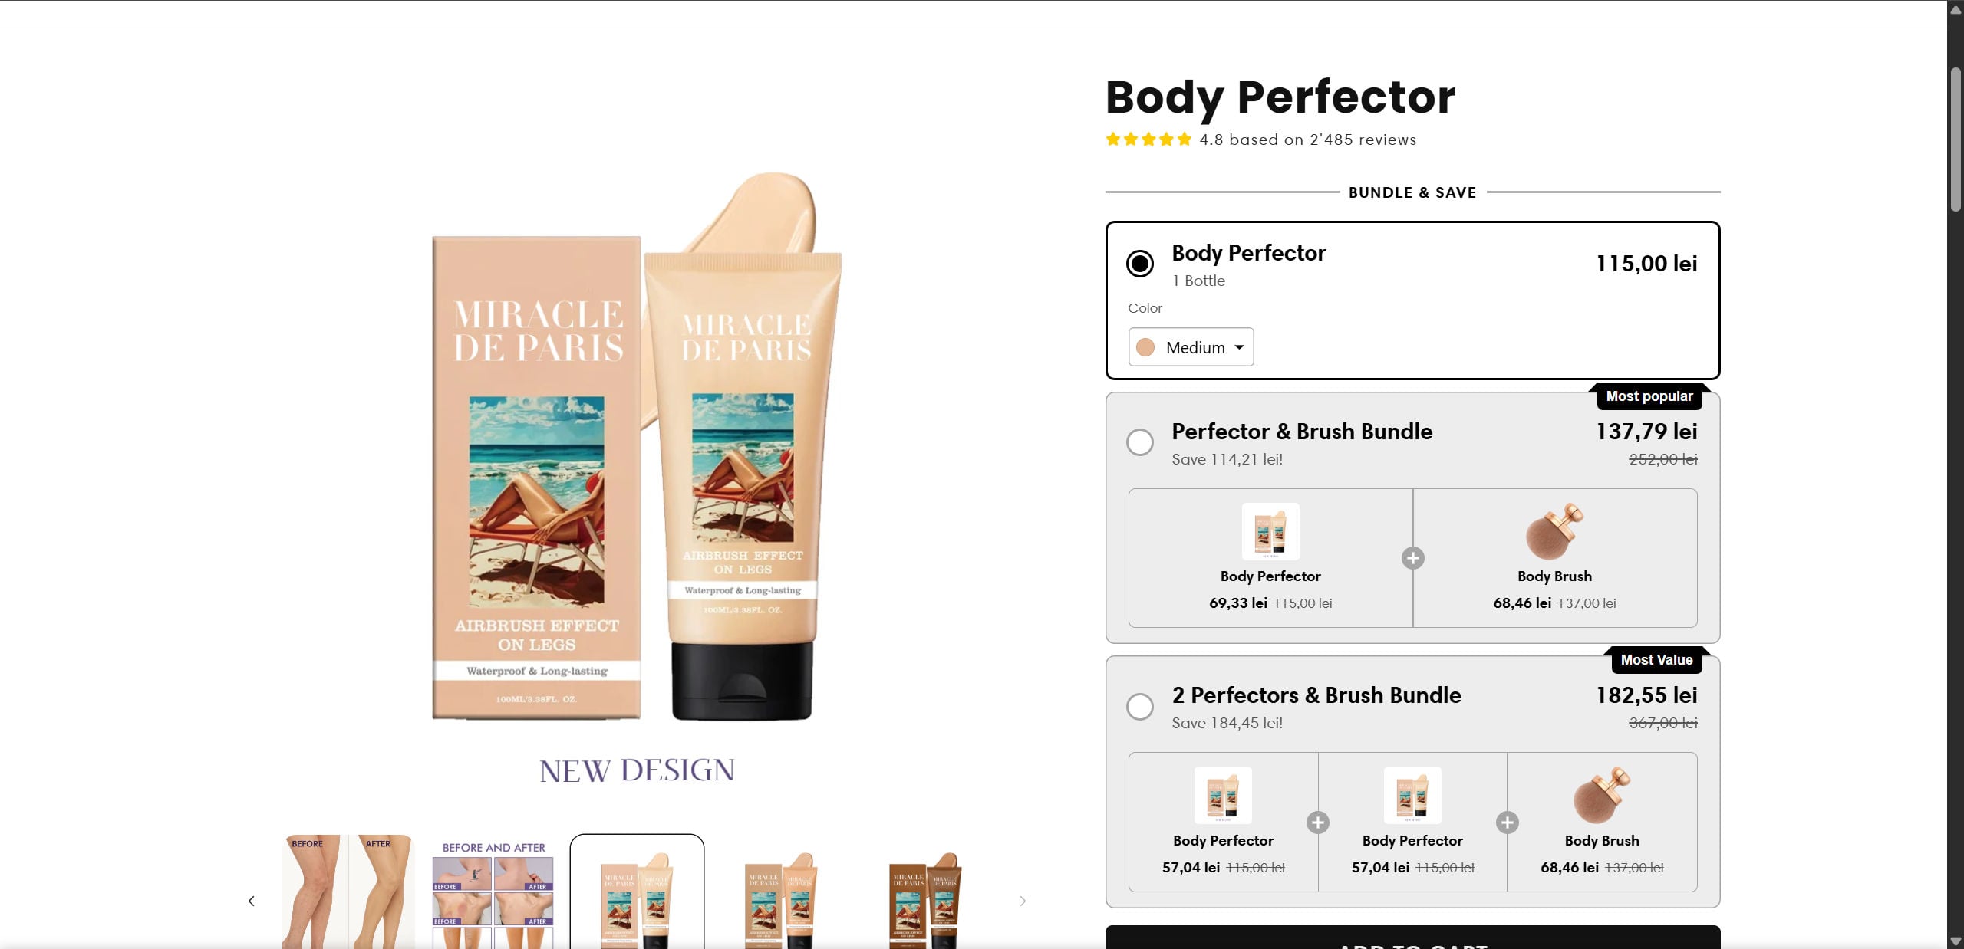Screen dimensions: 1964x949
Task: Click next arrow in thumbnail carousel
Action: 1022,901
